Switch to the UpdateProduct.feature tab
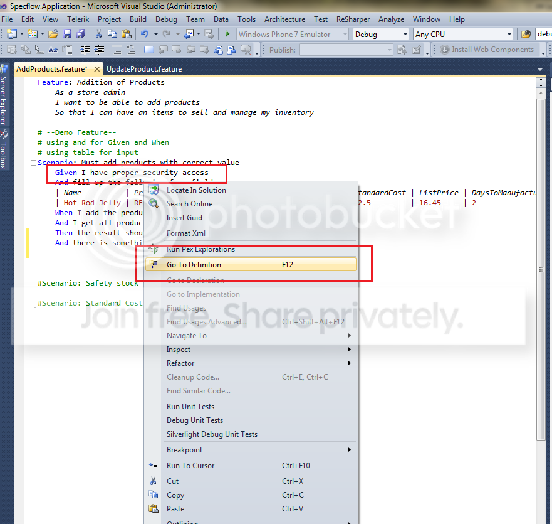 [x=144, y=69]
